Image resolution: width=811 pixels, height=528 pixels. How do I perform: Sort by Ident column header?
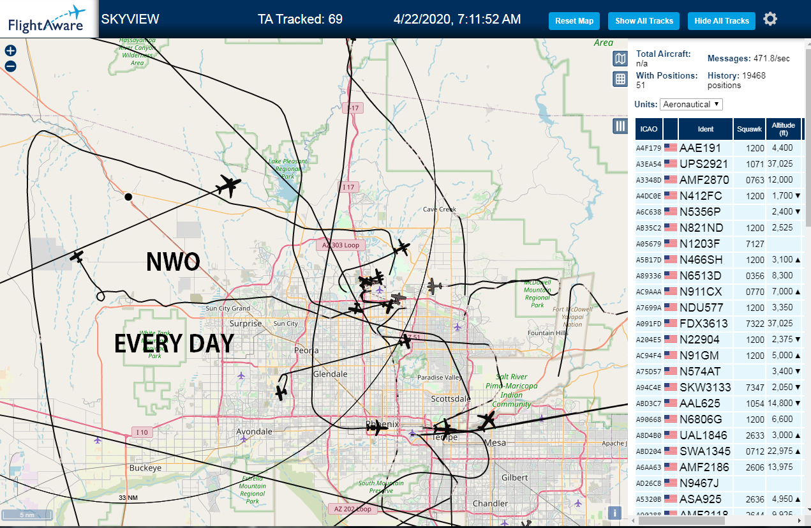tap(706, 129)
